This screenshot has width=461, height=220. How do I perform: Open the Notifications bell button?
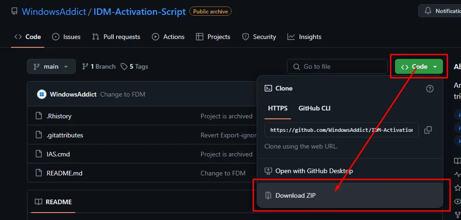440,11
